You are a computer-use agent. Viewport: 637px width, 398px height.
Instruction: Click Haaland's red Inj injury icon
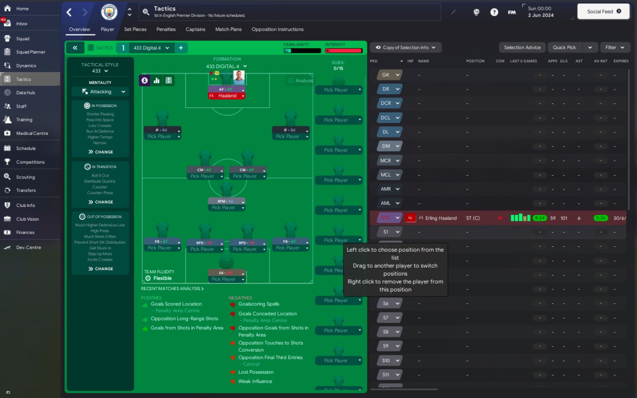411,218
